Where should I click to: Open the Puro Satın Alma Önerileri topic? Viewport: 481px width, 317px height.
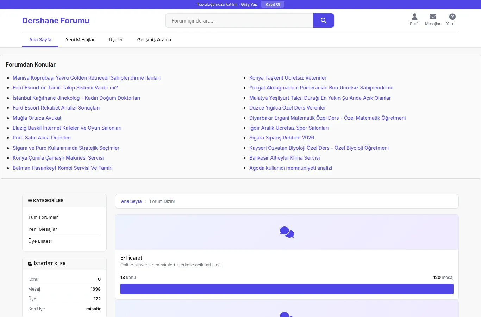coord(42,138)
